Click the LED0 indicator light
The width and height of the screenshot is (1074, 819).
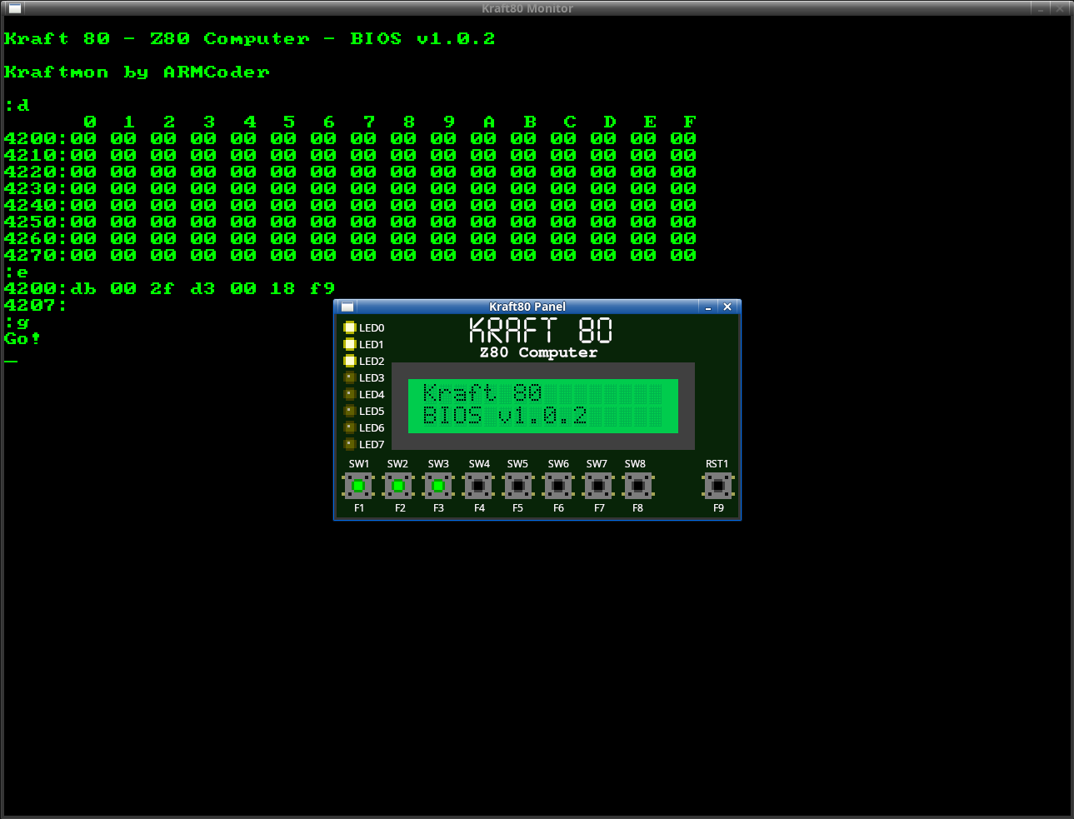point(350,327)
